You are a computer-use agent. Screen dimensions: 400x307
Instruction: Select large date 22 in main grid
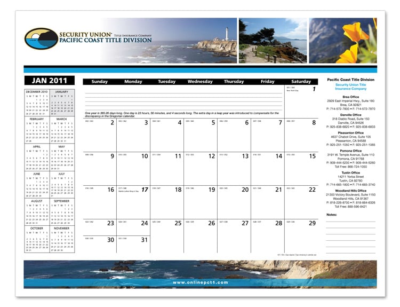312,190
